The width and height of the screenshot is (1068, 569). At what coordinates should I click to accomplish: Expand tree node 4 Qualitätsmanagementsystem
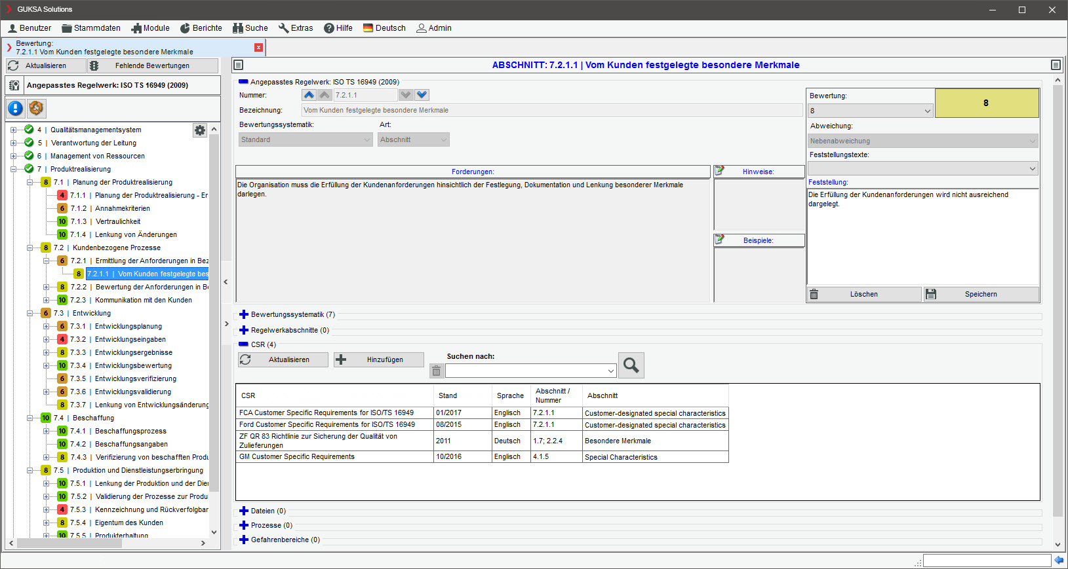(13, 130)
